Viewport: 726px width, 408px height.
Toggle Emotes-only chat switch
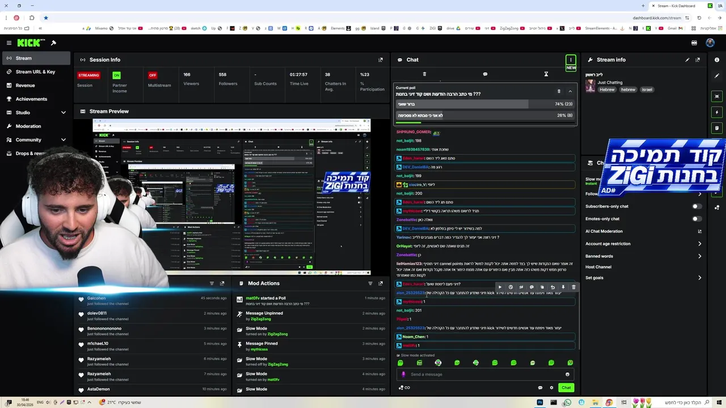tap(697, 219)
